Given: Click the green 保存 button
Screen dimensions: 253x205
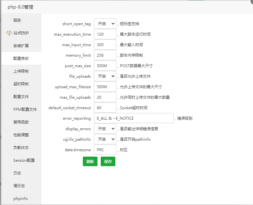Looking at the screenshot, I should click(x=108, y=161).
